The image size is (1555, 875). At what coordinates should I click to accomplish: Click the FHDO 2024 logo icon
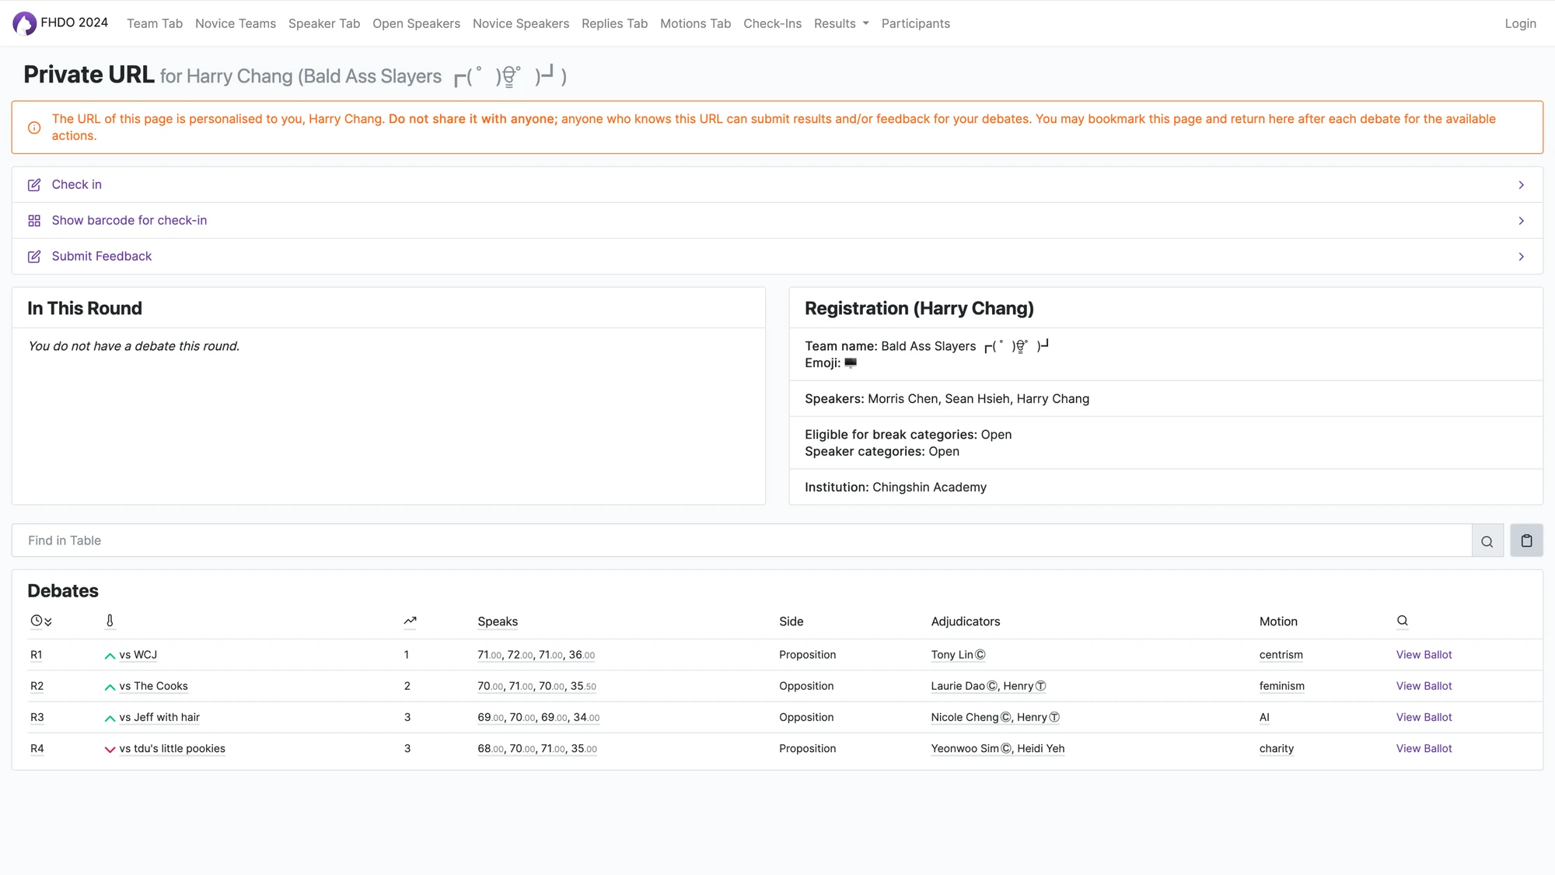pyautogui.click(x=24, y=23)
